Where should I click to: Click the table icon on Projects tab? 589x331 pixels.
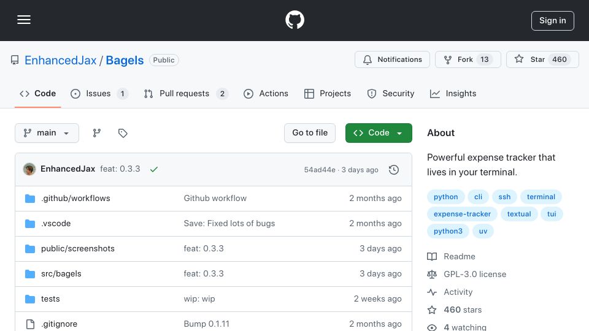(x=309, y=94)
